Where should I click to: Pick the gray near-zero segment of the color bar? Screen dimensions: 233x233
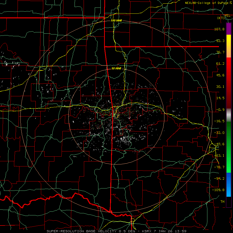pos(229,115)
